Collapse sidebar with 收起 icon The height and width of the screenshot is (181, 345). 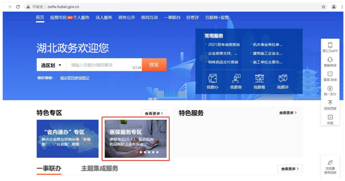click(330, 117)
